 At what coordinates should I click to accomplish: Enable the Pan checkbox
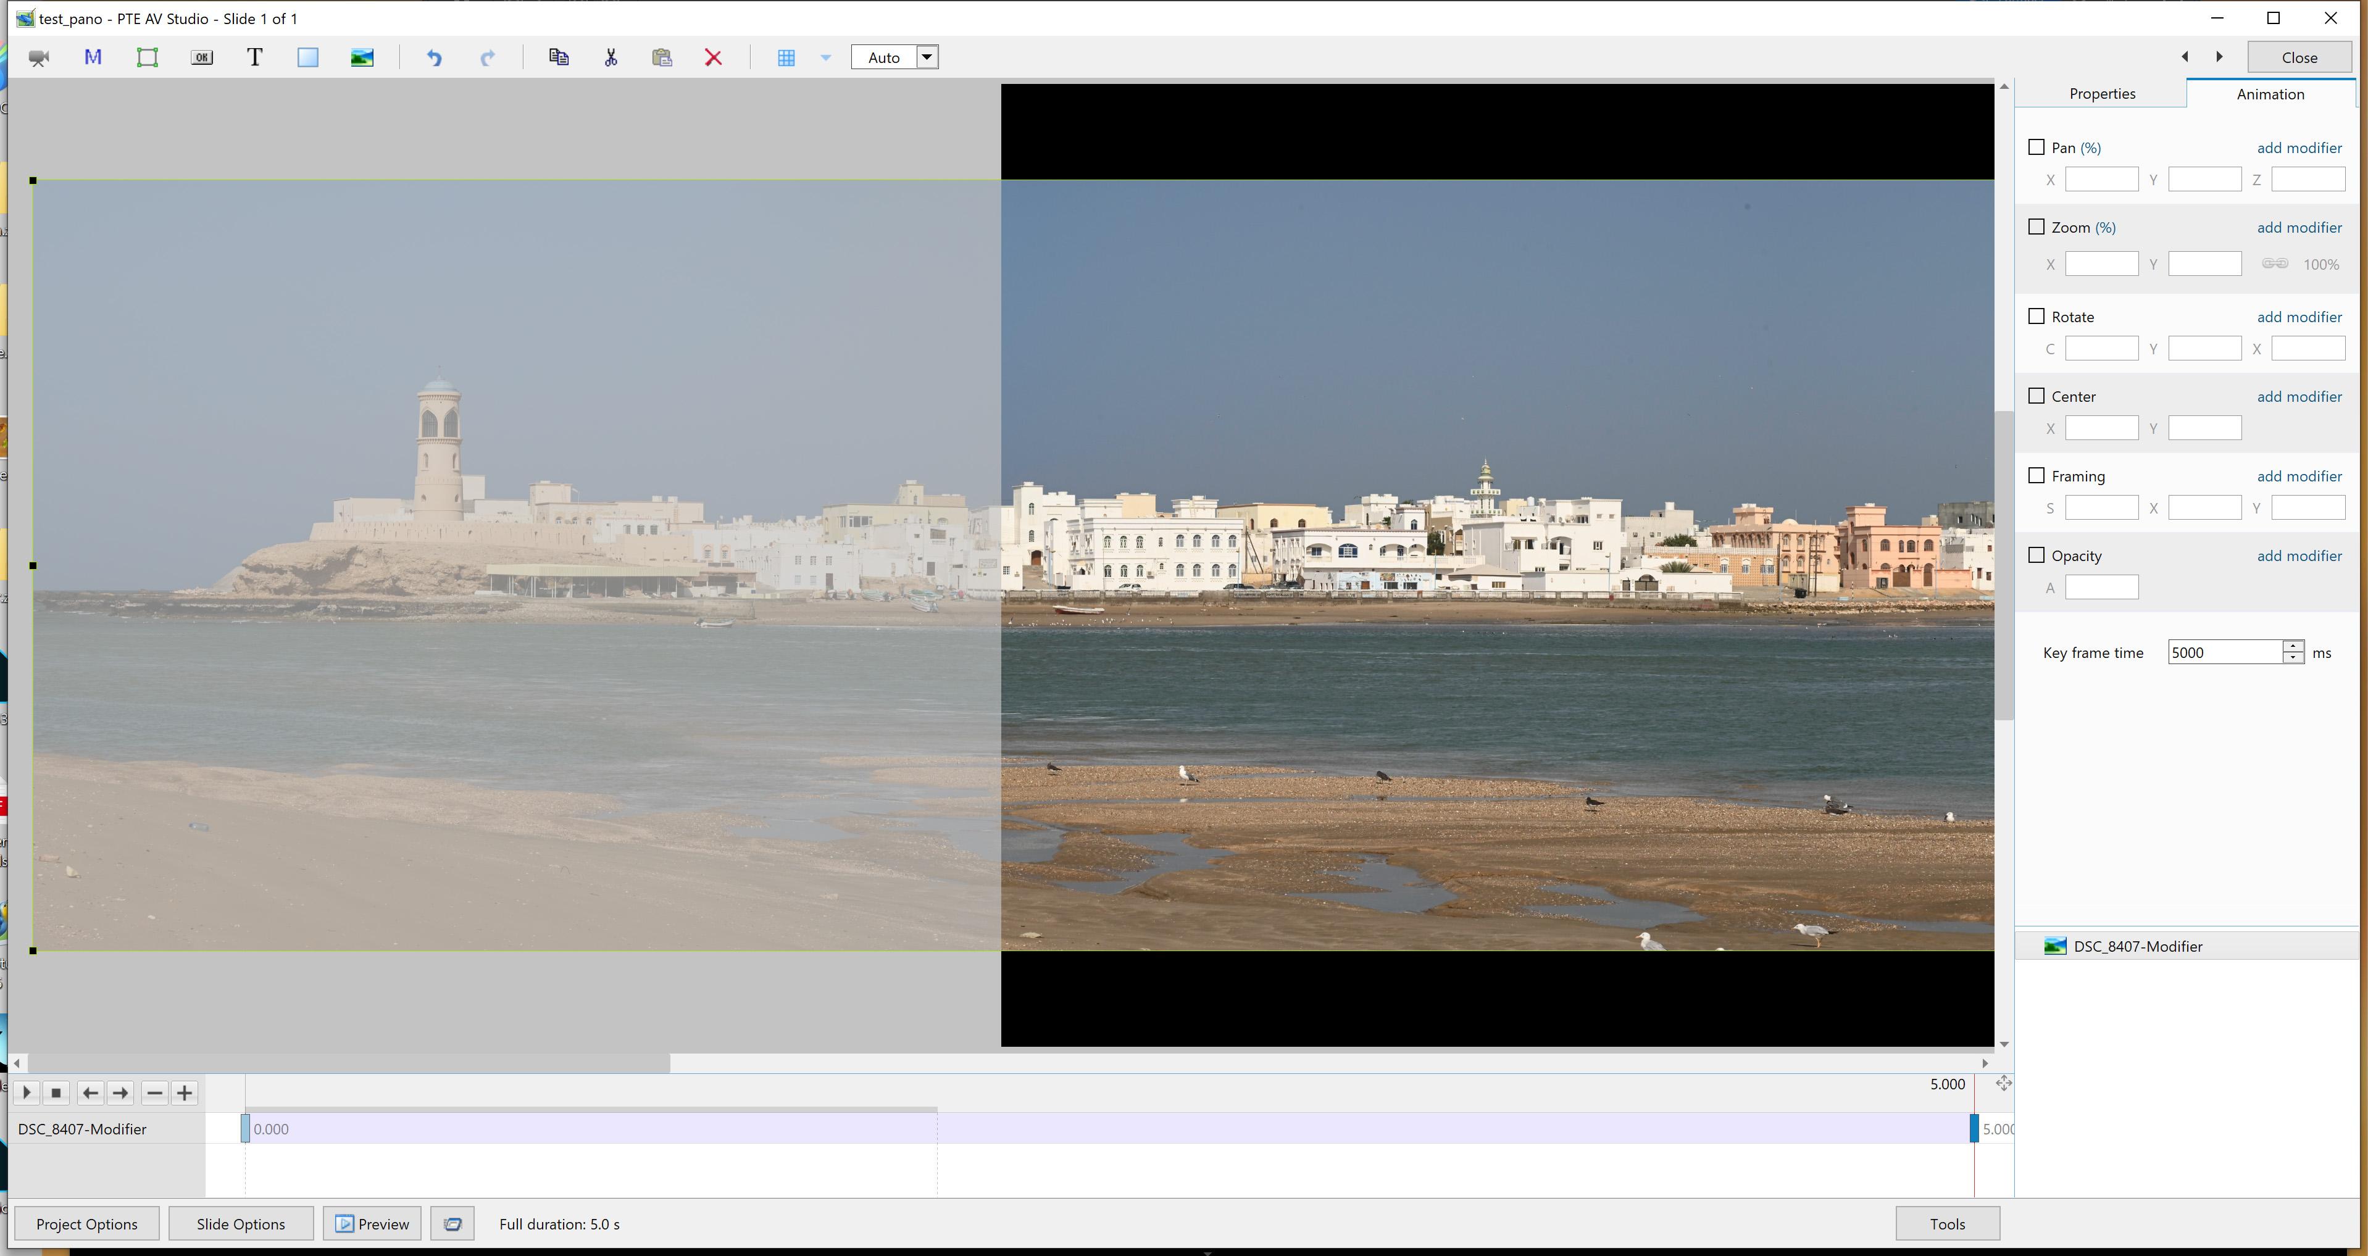(x=2036, y=147)
